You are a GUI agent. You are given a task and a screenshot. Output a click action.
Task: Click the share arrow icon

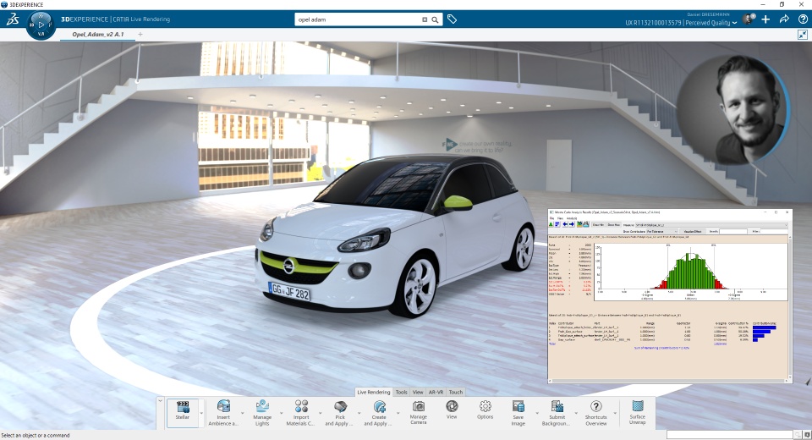pos(785,19)
